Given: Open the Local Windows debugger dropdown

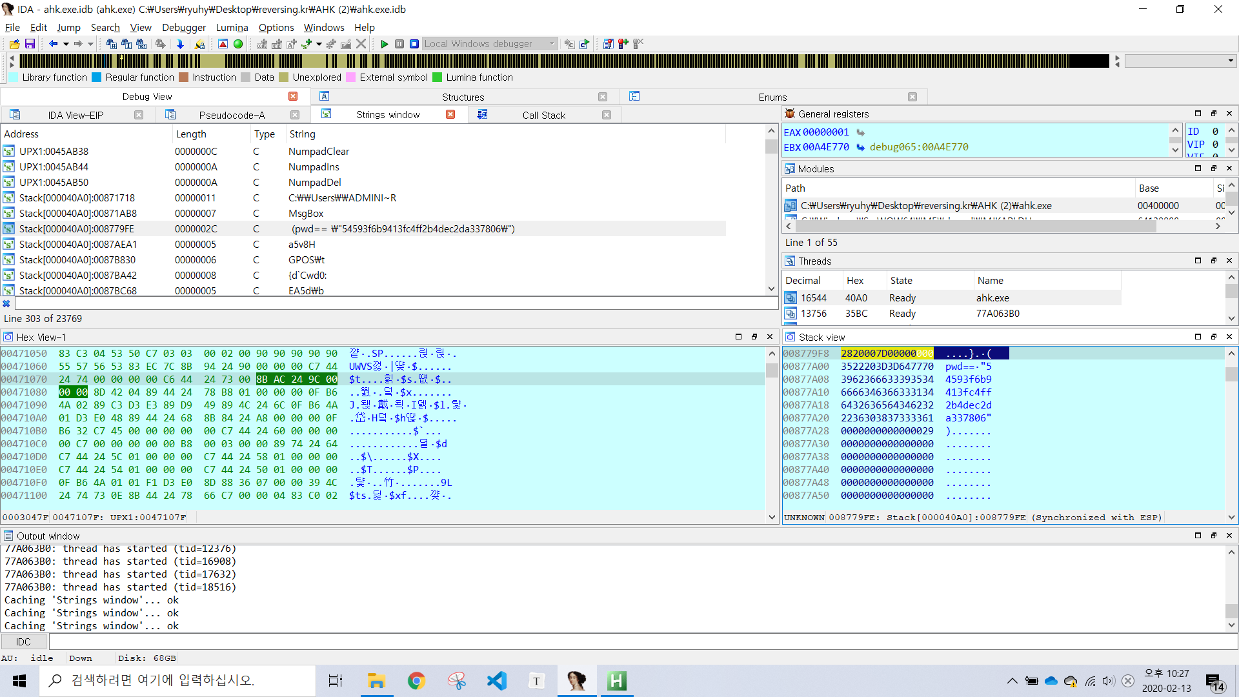Looking at the screenshot, I should point(552,44).
